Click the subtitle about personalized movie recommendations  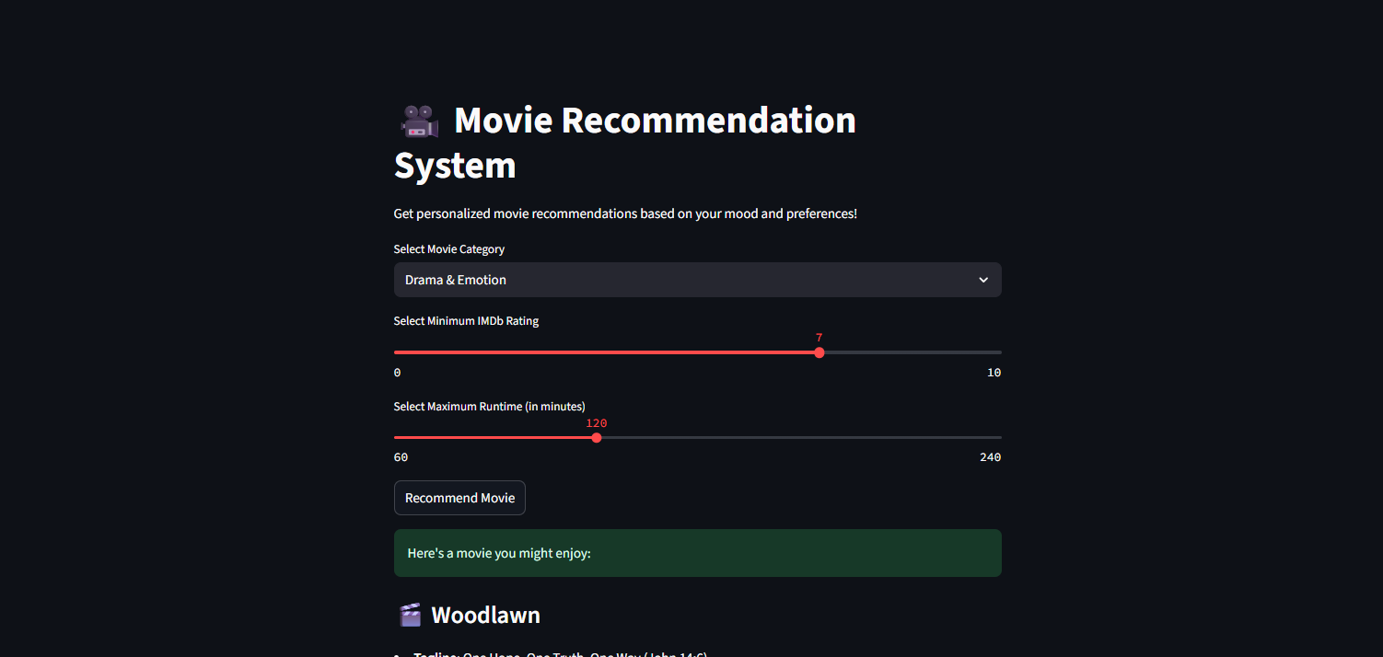click(x=625, y=213)
